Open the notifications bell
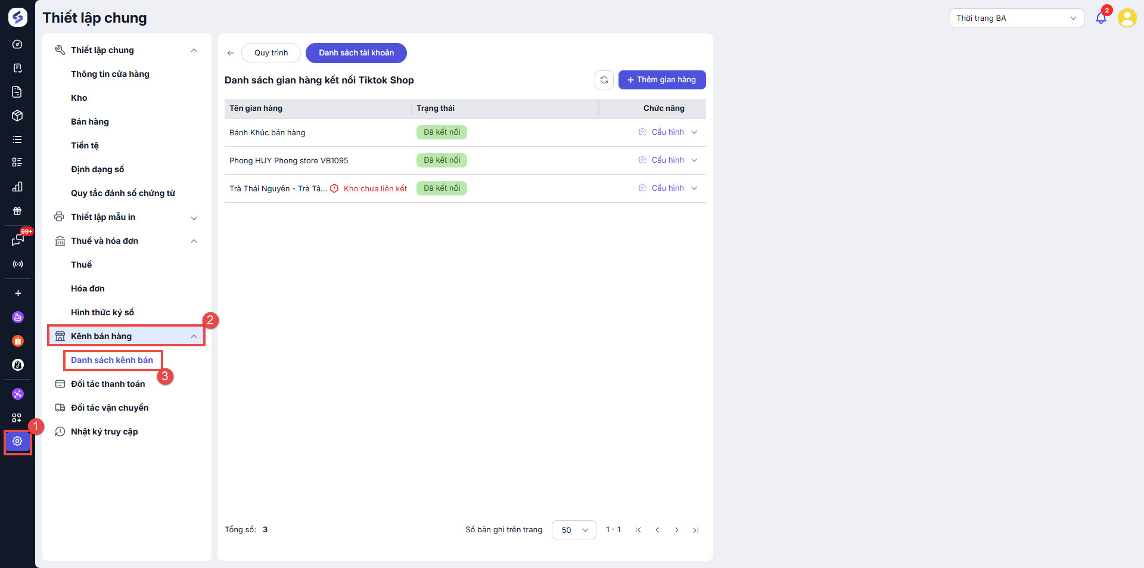 (1101, 18)
